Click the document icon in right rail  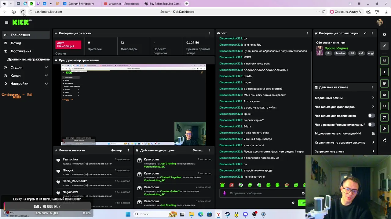click(x=385, y=83)
